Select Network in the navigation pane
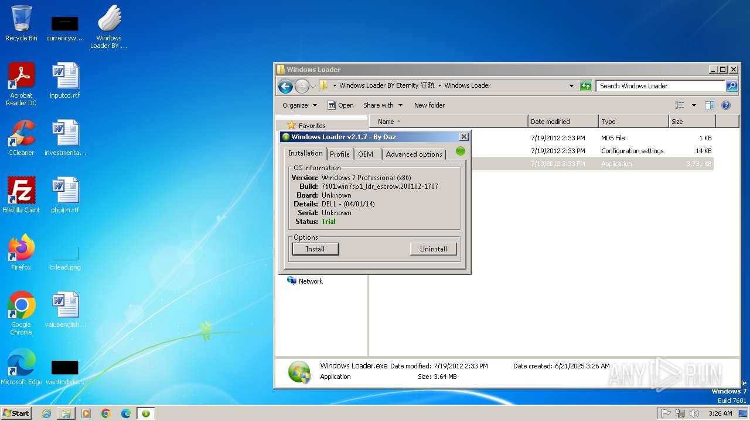750x421 pixels. [305, 281]
